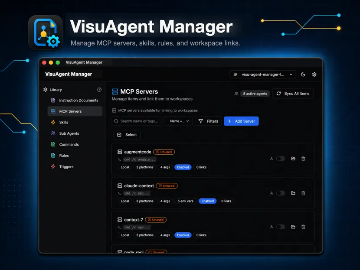The width and height of the screenshot is (360, 270).
Task: Click the Add Server button
Action: 241,121
